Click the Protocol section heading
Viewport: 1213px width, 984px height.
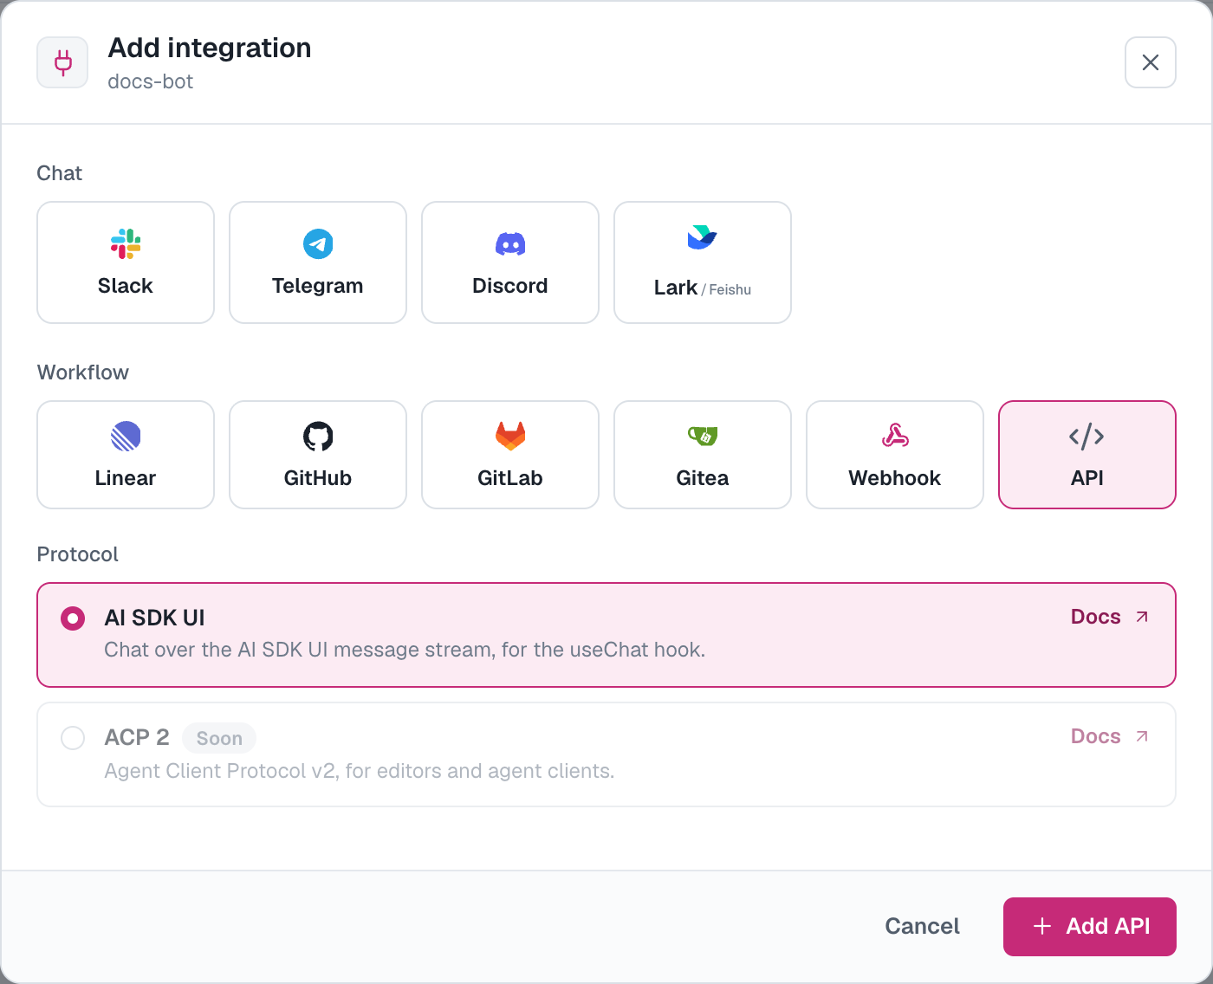78,554
